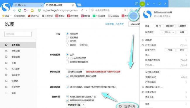
Task: Select 自定义 homepage radio
Action: coord(67,45)
